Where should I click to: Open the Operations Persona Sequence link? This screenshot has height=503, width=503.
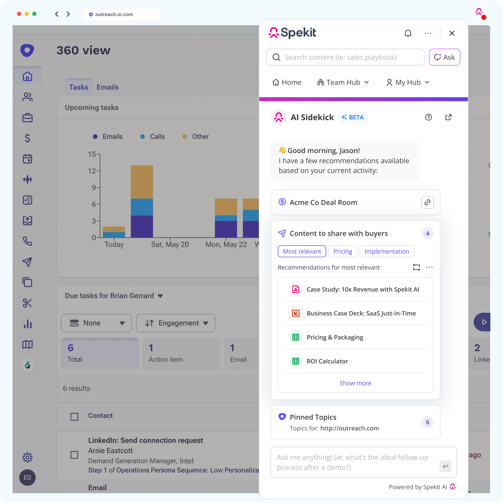[188, 470]
